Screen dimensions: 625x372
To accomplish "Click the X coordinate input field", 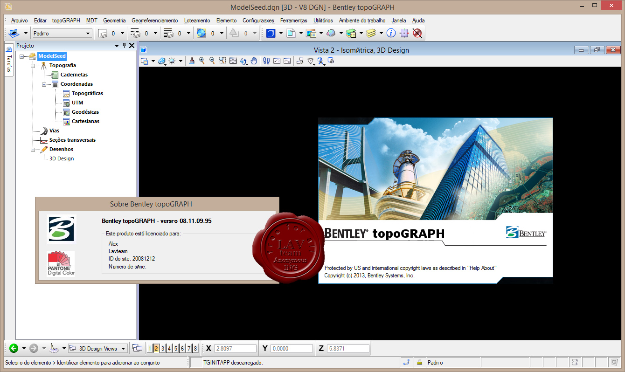I will (236, 348).
